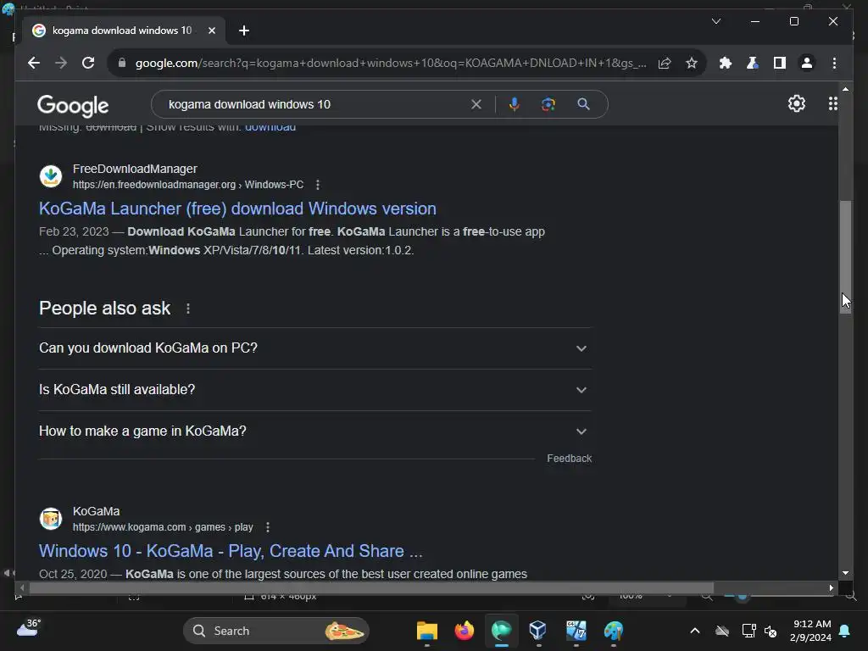Close the kogama download windows 10 tab

pos(211,31)
